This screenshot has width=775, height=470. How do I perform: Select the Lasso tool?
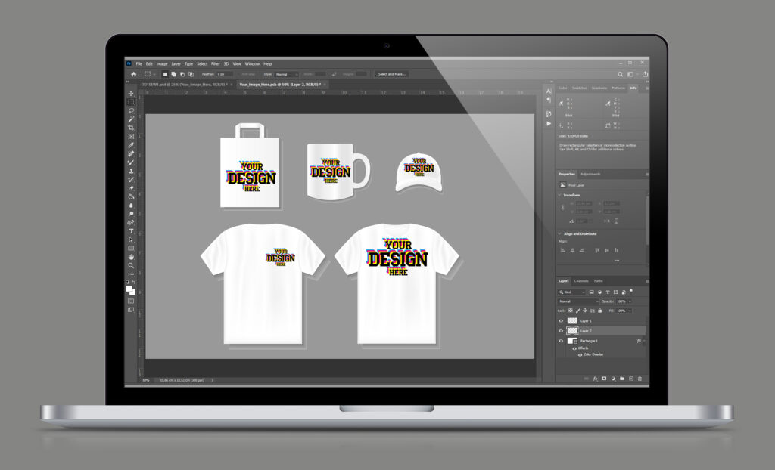tap(131, 110)
